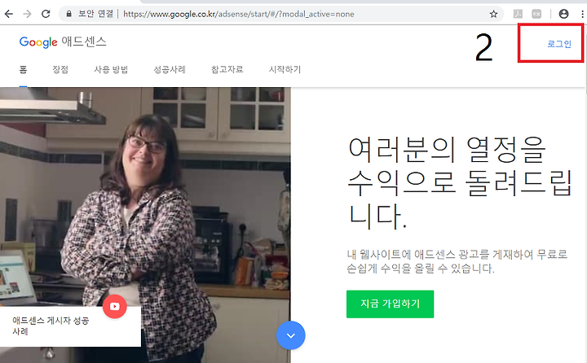The image size is (587, 363).
Task: Click the gray extension icon beside the PDF icon
Action: 536,14
